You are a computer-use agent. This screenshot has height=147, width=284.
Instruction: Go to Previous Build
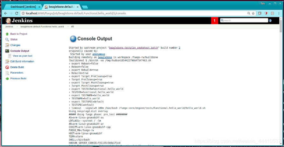click(x=18, y=79)
